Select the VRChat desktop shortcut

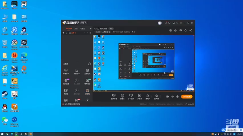point(24,5)
